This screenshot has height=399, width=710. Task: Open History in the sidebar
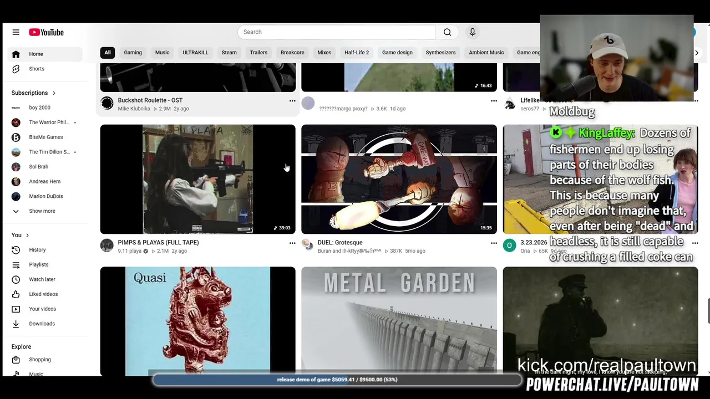pyautogui.click(x=44, y=250)
